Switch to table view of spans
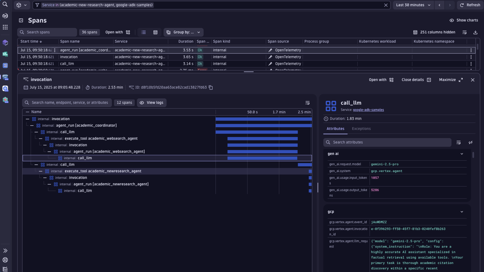Viewport: 484px width, 272px height. point(155,32)
